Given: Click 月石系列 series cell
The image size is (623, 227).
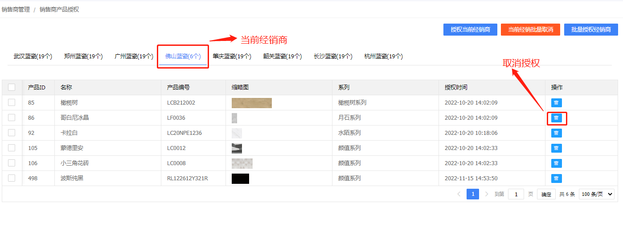Looking at the screenshot, I should (349, 118).
